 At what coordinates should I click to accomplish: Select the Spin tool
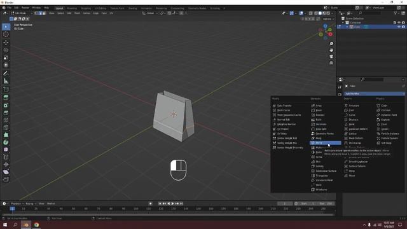[6, 142]
